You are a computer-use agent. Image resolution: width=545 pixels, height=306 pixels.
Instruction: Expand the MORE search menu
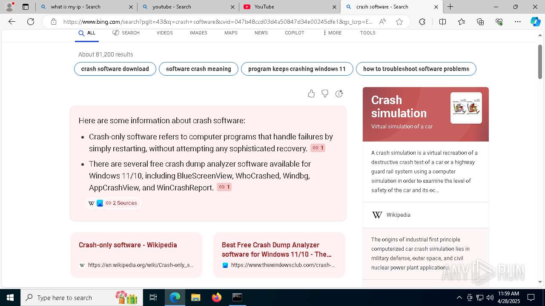click(x=332, y=33)
